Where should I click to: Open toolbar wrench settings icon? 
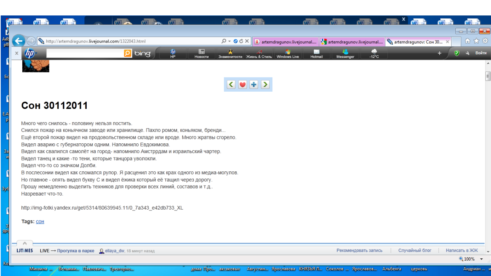pos(468,53)
